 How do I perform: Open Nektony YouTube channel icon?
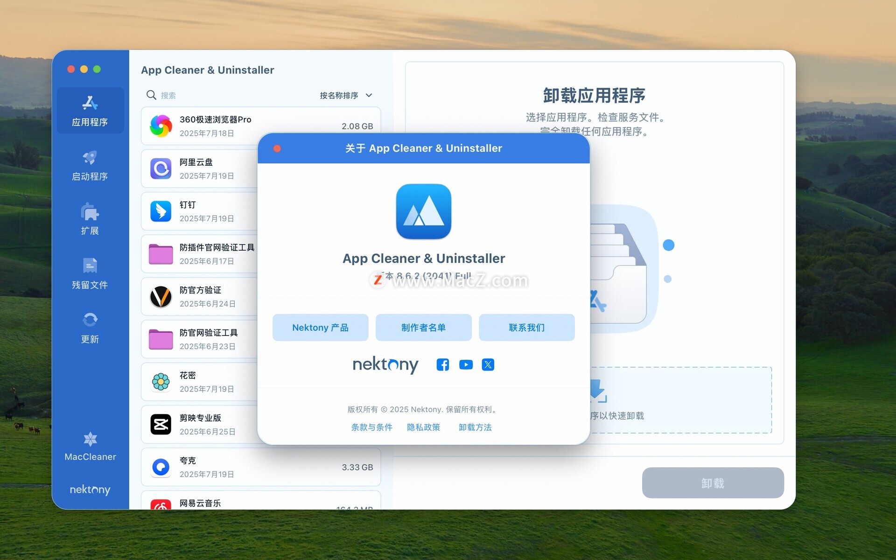(466, 364)
